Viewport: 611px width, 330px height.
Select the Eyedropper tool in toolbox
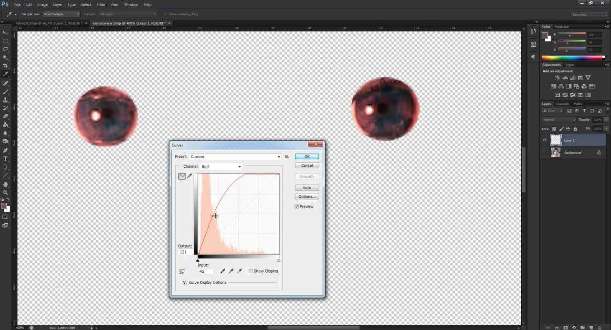click(x=5, y=74)
